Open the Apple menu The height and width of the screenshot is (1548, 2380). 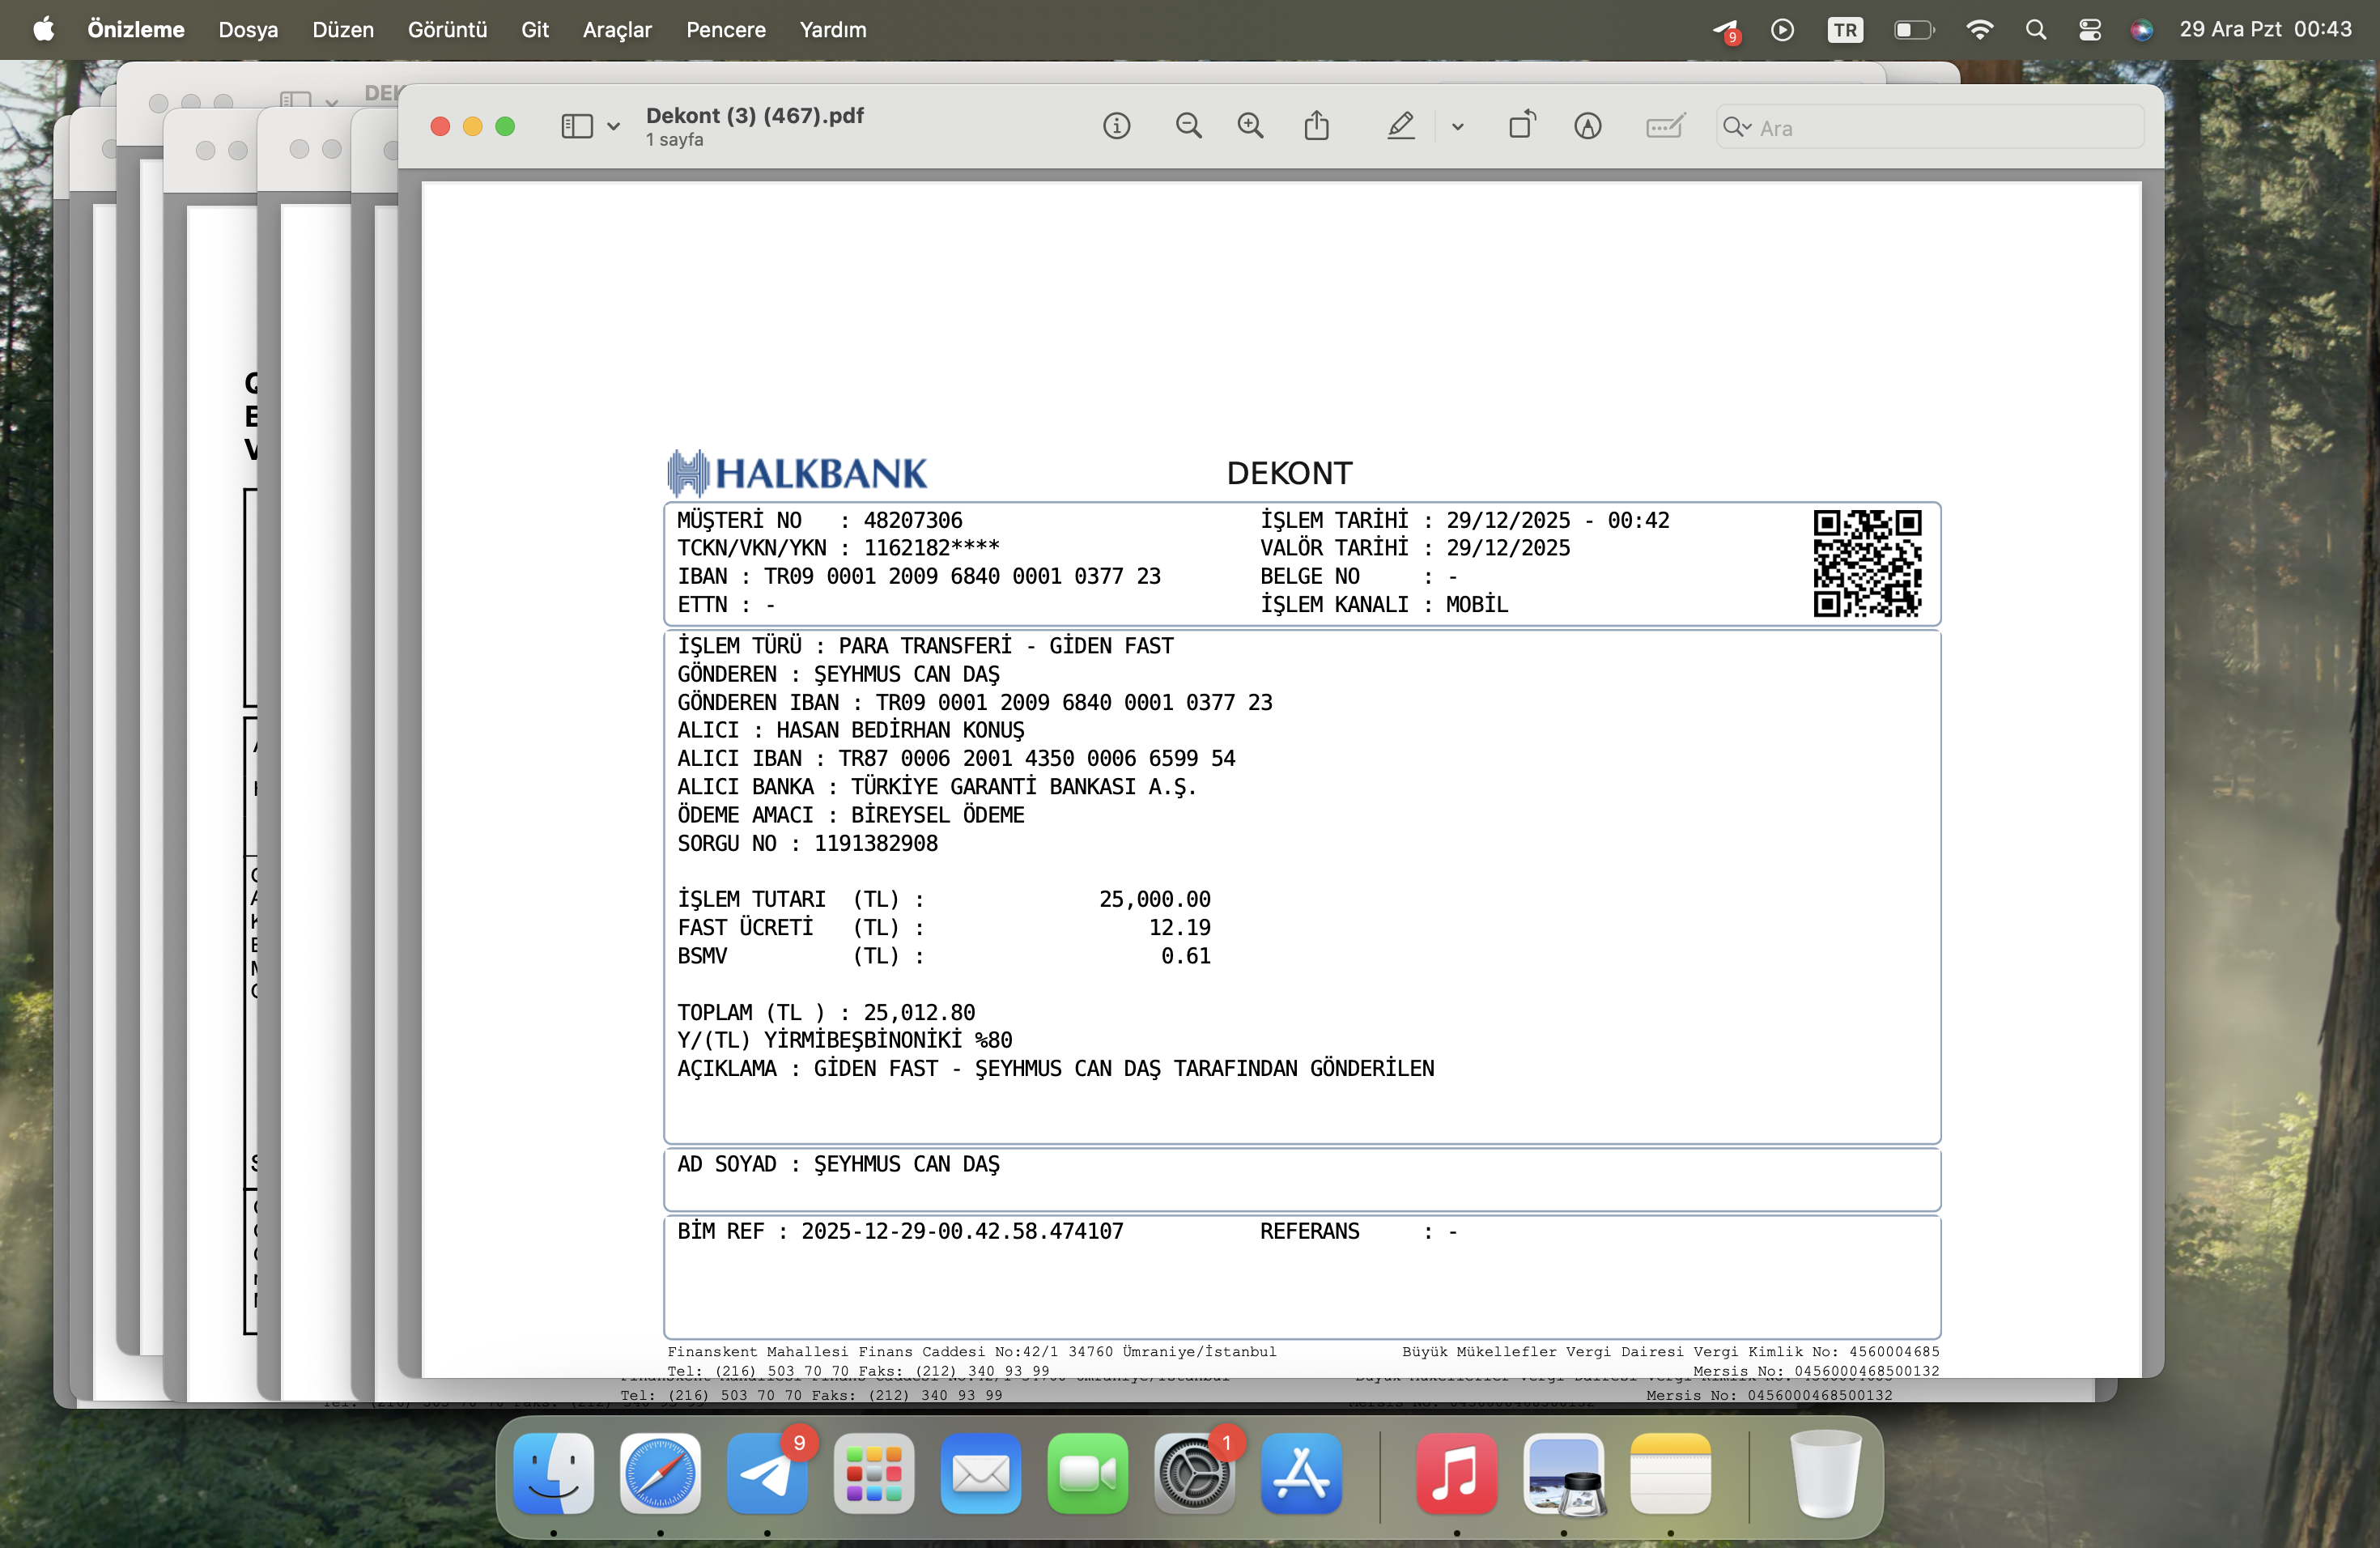pos(43,29)
